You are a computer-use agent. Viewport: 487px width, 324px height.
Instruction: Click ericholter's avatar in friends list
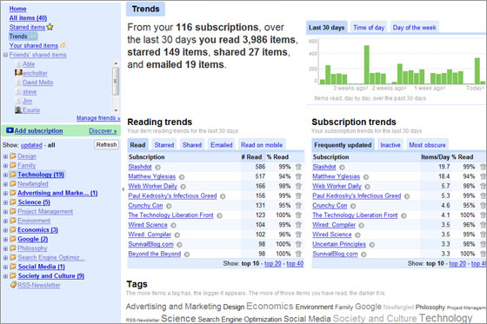(18, 73)
